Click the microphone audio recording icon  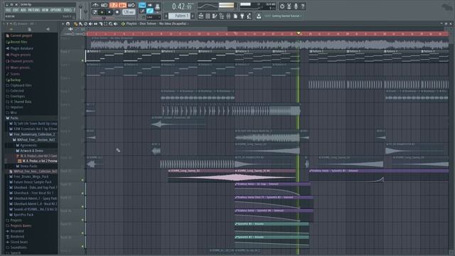click(296, 6)
